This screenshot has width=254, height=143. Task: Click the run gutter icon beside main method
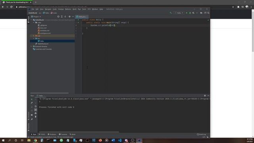coord(78,23)
